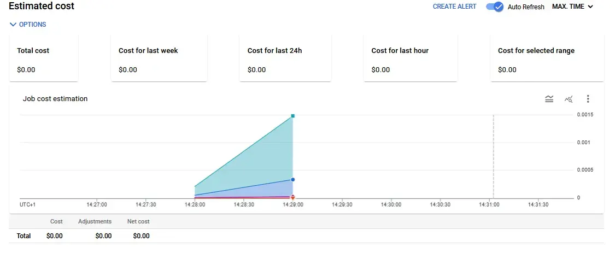Click the Job cost estimation title
Screen dimensions: 615x259
tap(55, 99)
